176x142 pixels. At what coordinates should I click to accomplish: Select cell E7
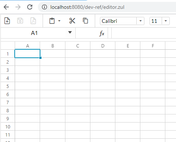tap(128, 102)
